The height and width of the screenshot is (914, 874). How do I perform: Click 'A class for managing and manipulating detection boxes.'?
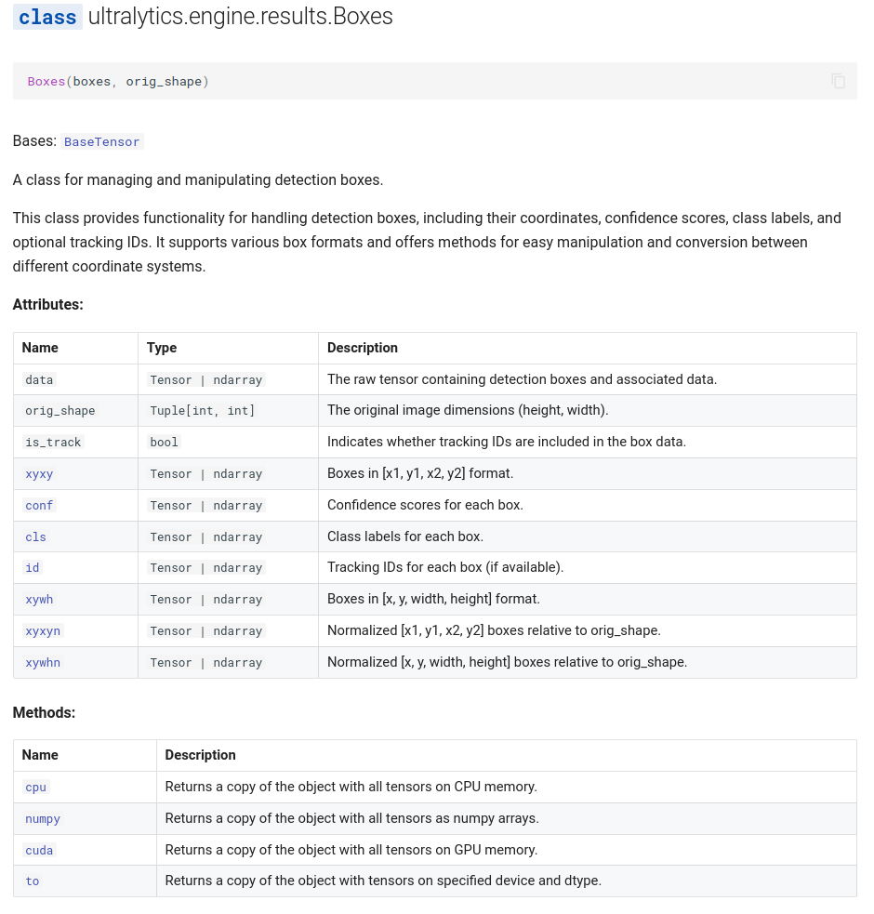pos(198,179)
